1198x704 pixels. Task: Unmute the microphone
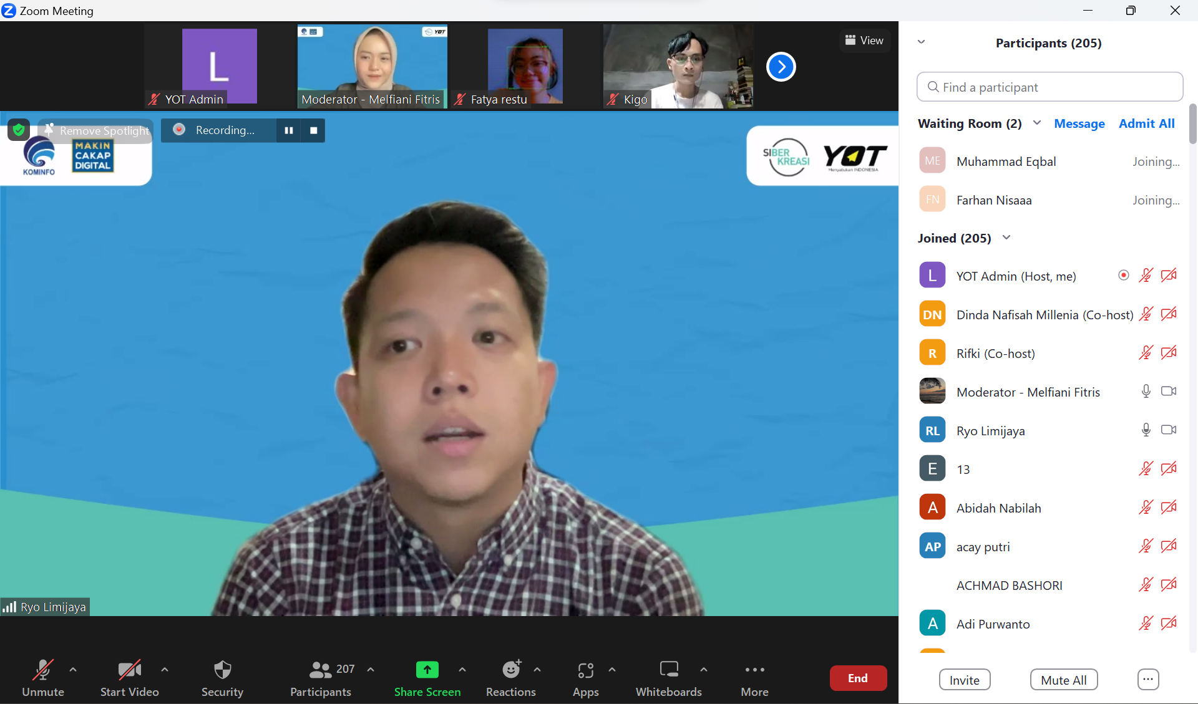(42, 670)
